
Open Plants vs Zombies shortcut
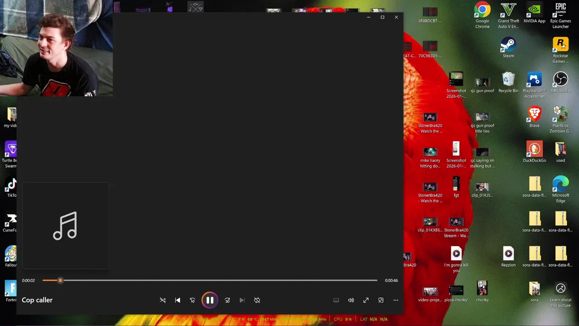(x=560, y=120)
